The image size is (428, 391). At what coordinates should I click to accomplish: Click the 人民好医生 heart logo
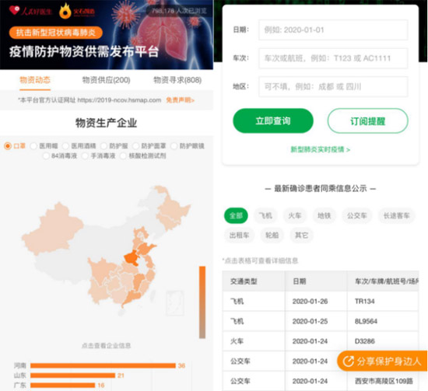pos(15,10)
